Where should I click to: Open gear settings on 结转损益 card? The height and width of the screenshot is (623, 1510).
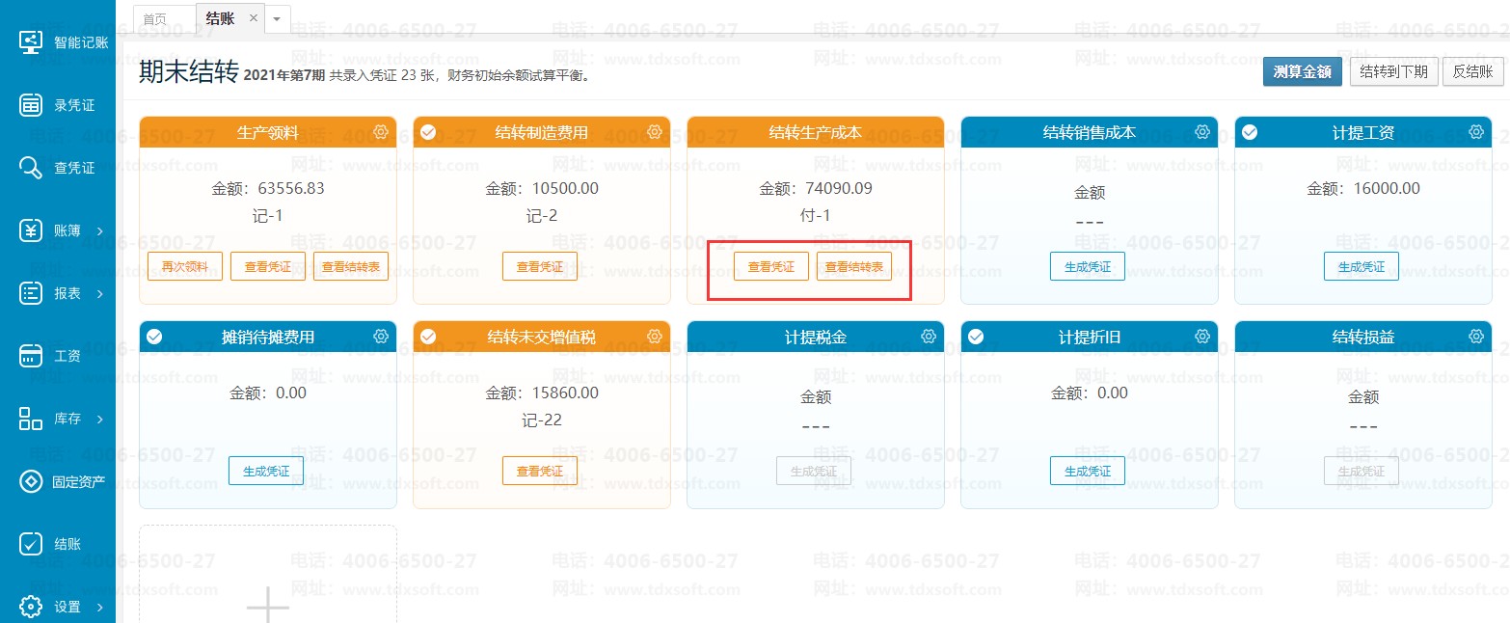(x=1476, y=337)
